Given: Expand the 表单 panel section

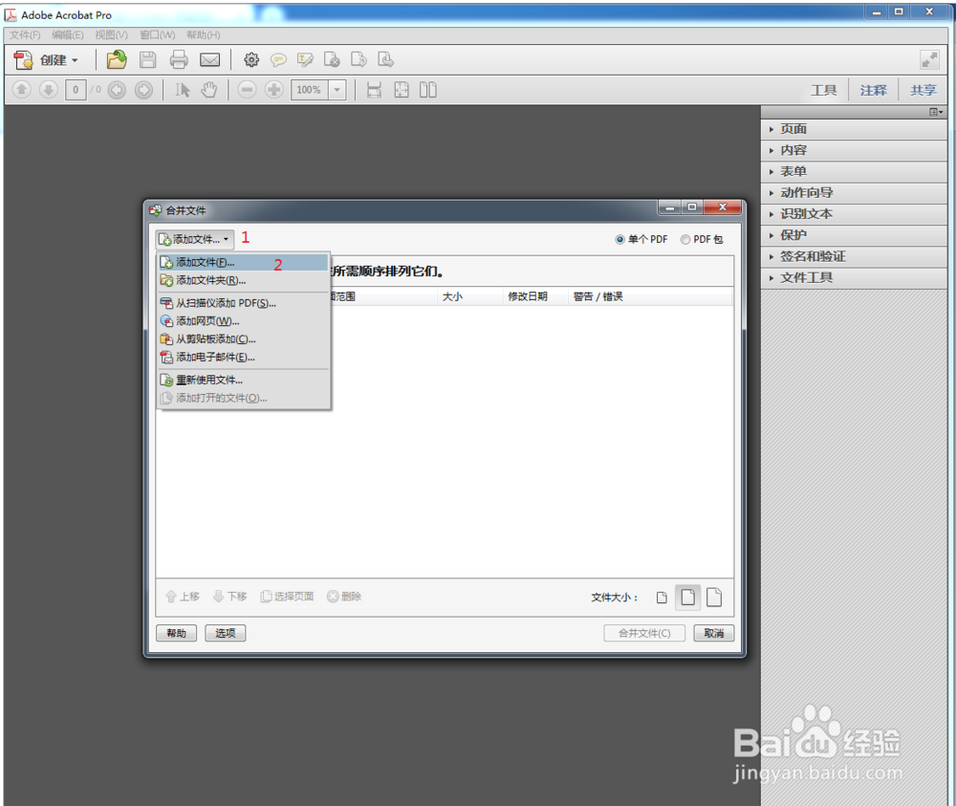Looking at the screenshot, I should pyautogui.click(x=854, y=171).
